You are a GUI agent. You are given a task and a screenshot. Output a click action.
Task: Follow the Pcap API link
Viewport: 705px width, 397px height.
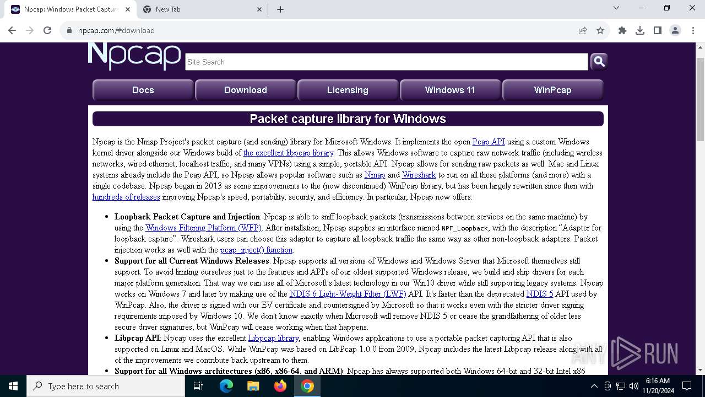pyautogui.click(x=489, y=142)
